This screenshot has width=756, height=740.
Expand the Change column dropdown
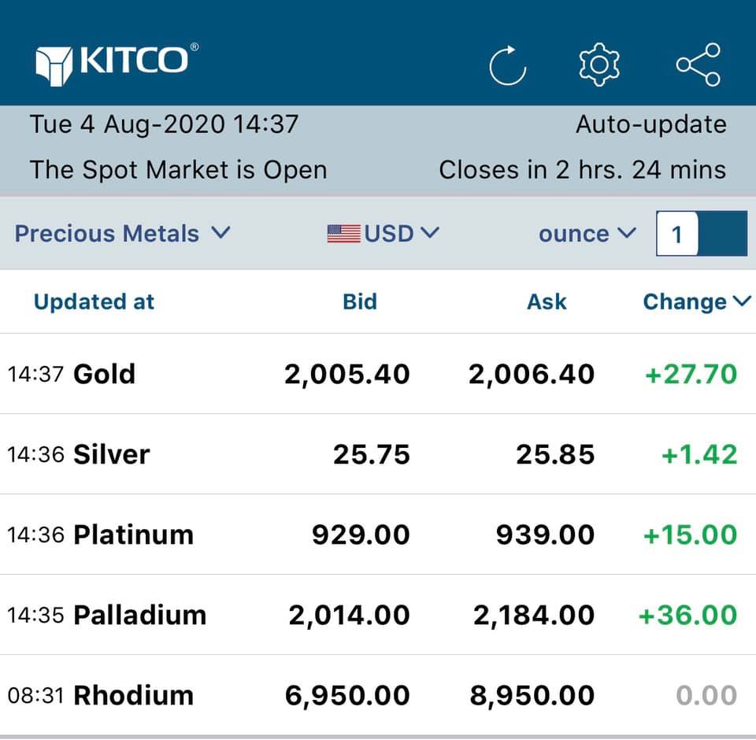click(697, 302)
